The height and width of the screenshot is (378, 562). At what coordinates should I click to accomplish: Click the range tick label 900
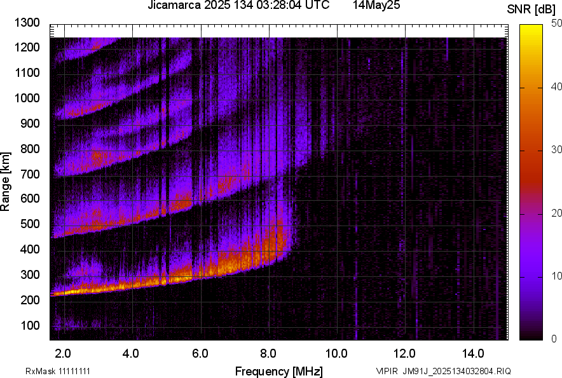[30, 124]
